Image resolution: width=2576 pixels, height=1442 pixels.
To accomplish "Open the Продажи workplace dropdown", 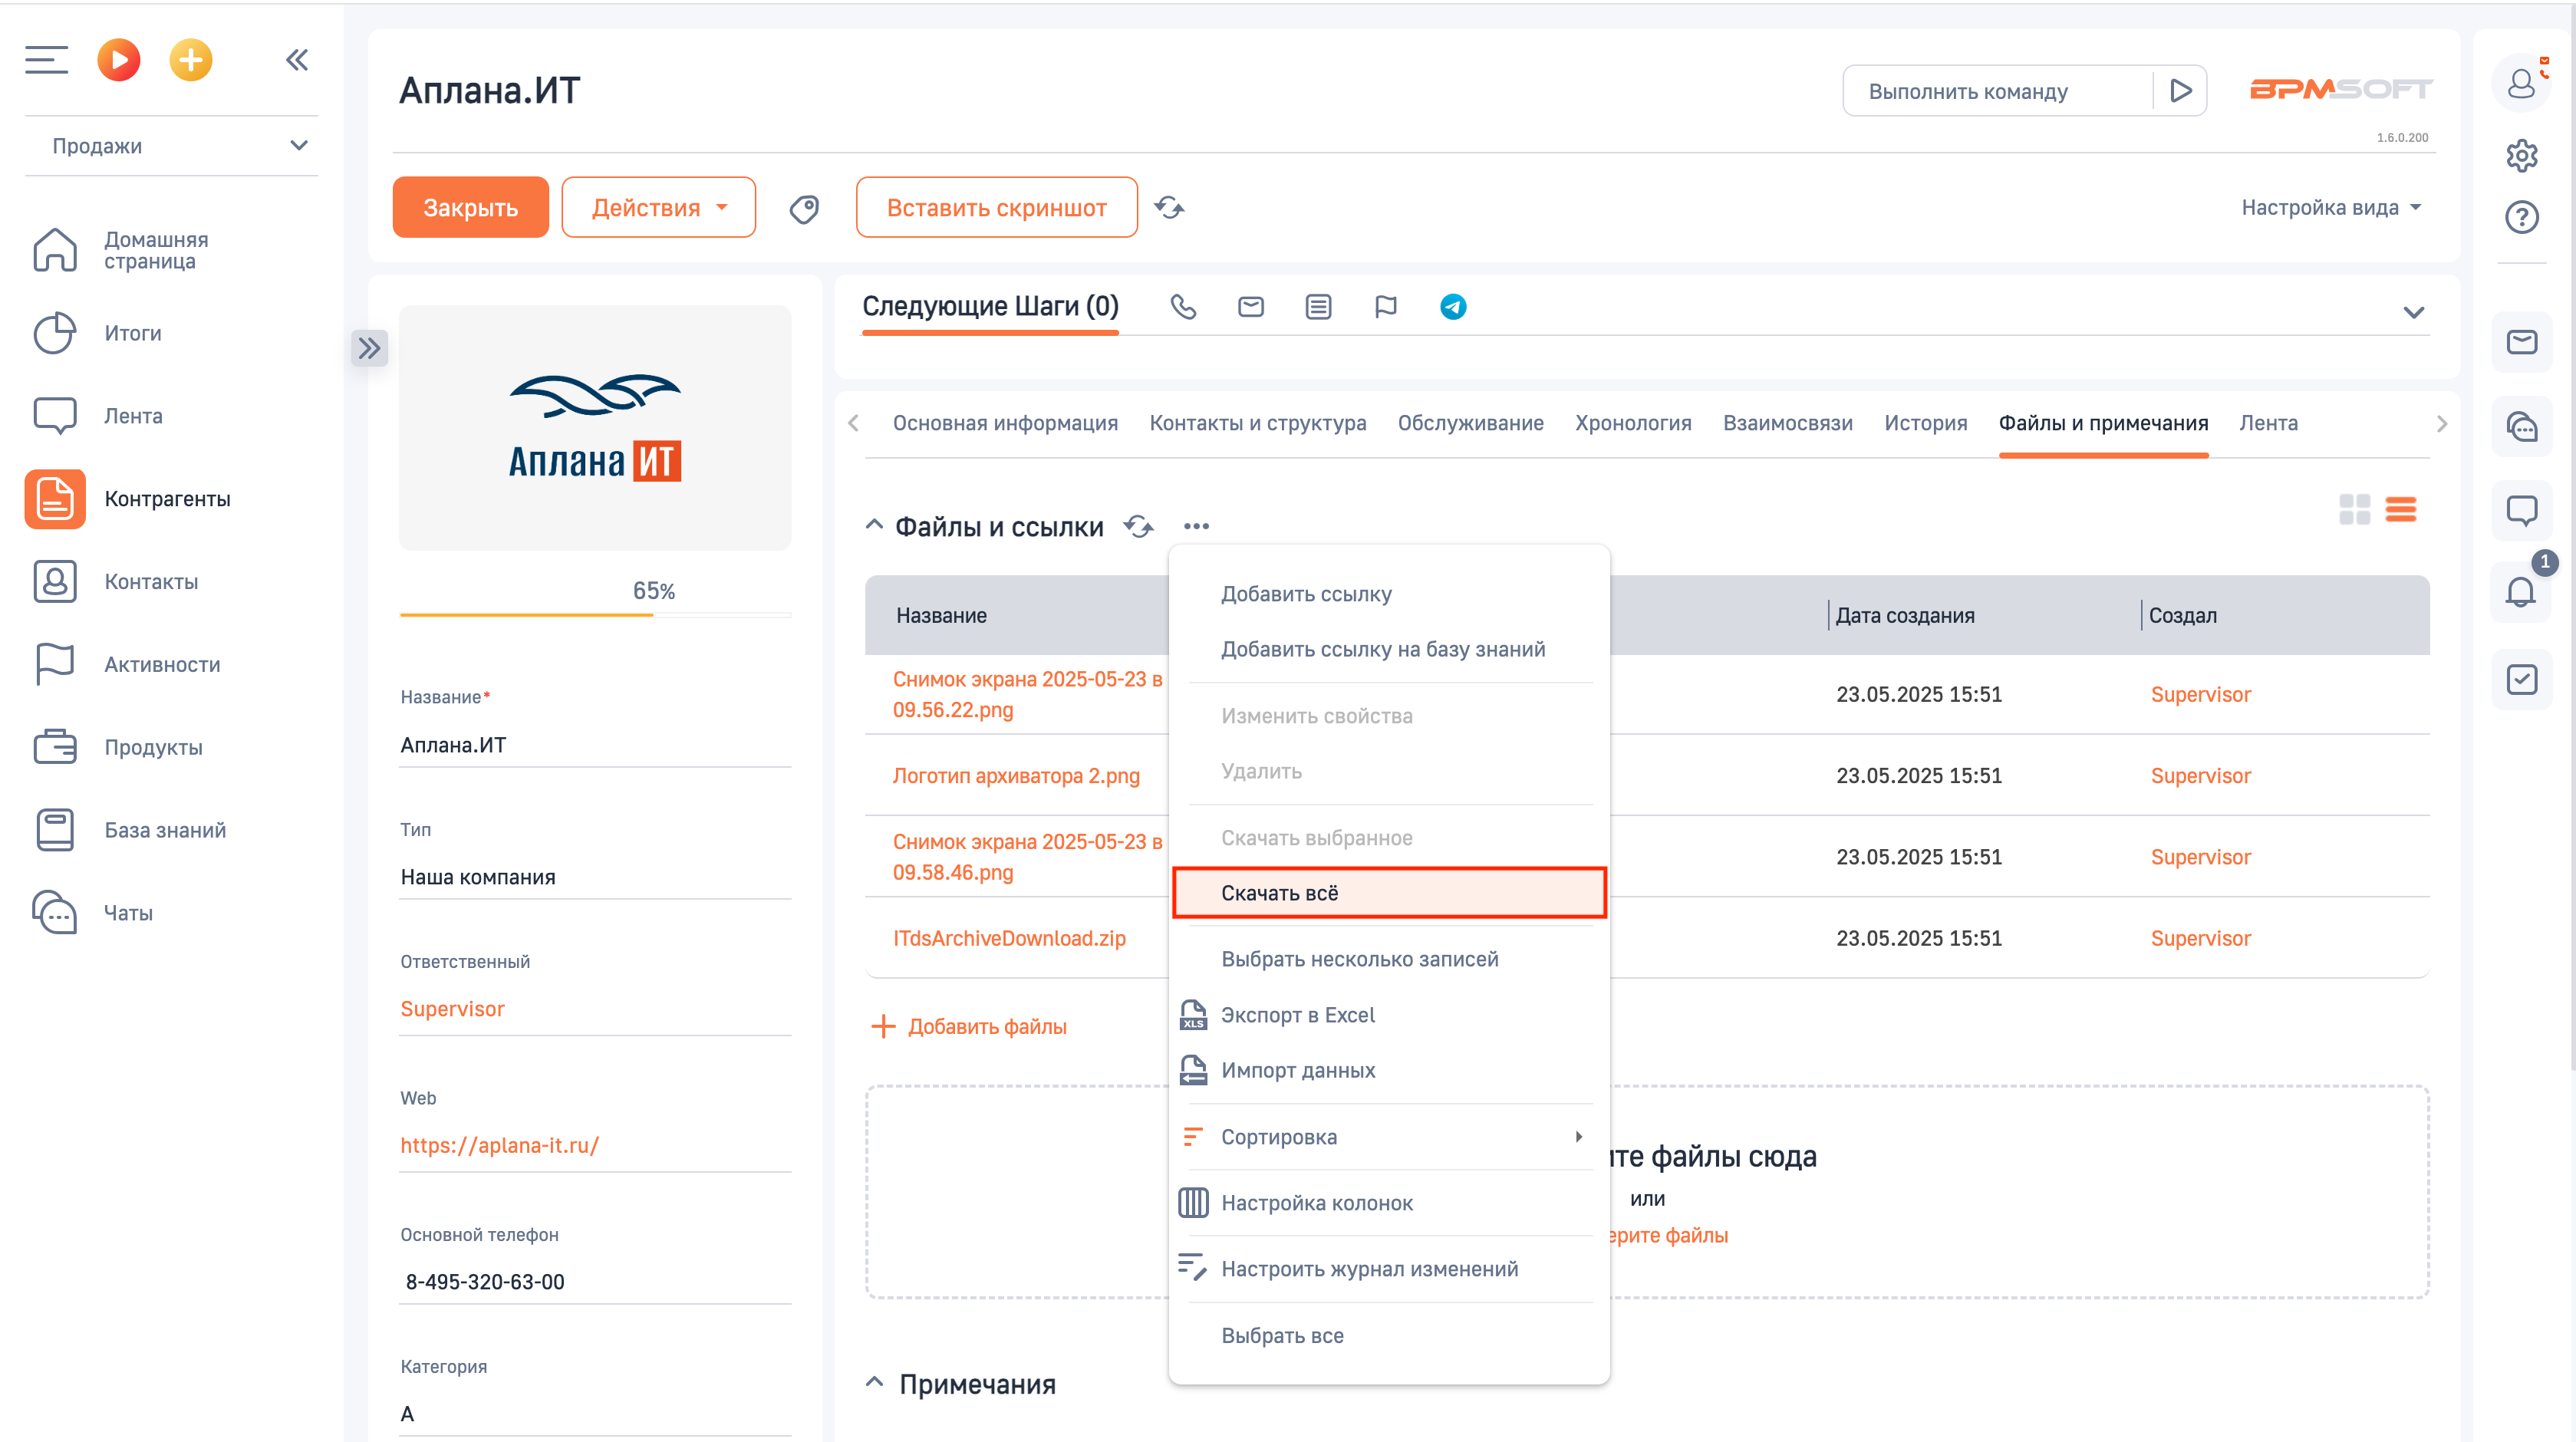I will click(x=172, y=146).
